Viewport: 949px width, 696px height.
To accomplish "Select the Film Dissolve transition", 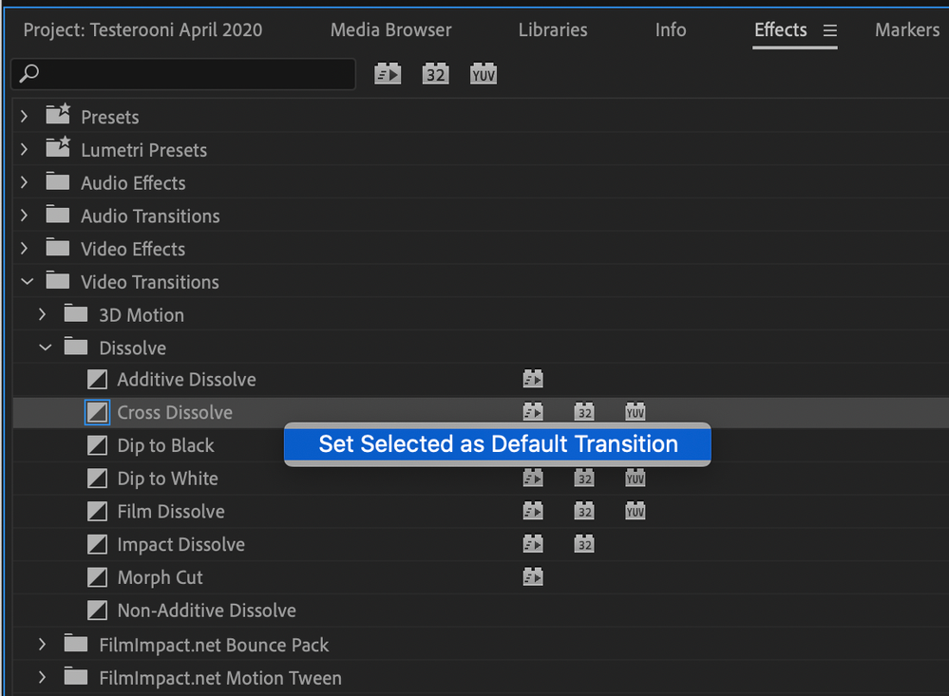I will pos(171,512).
